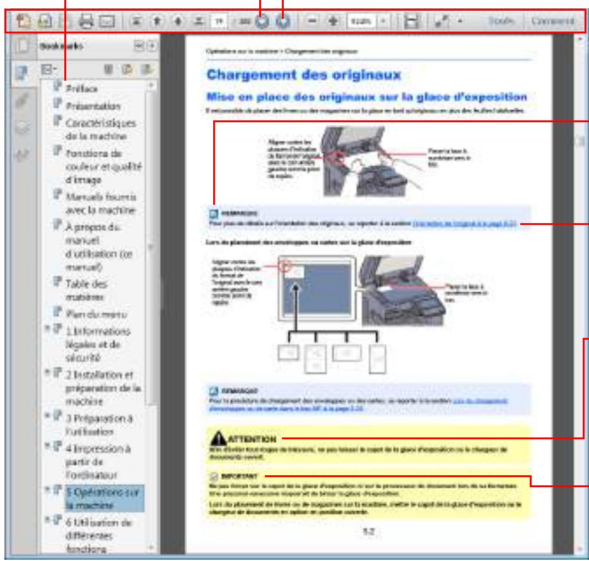Open the Présentation bookmark
Screen dimensions: 589x561
(x=93, y=107)
